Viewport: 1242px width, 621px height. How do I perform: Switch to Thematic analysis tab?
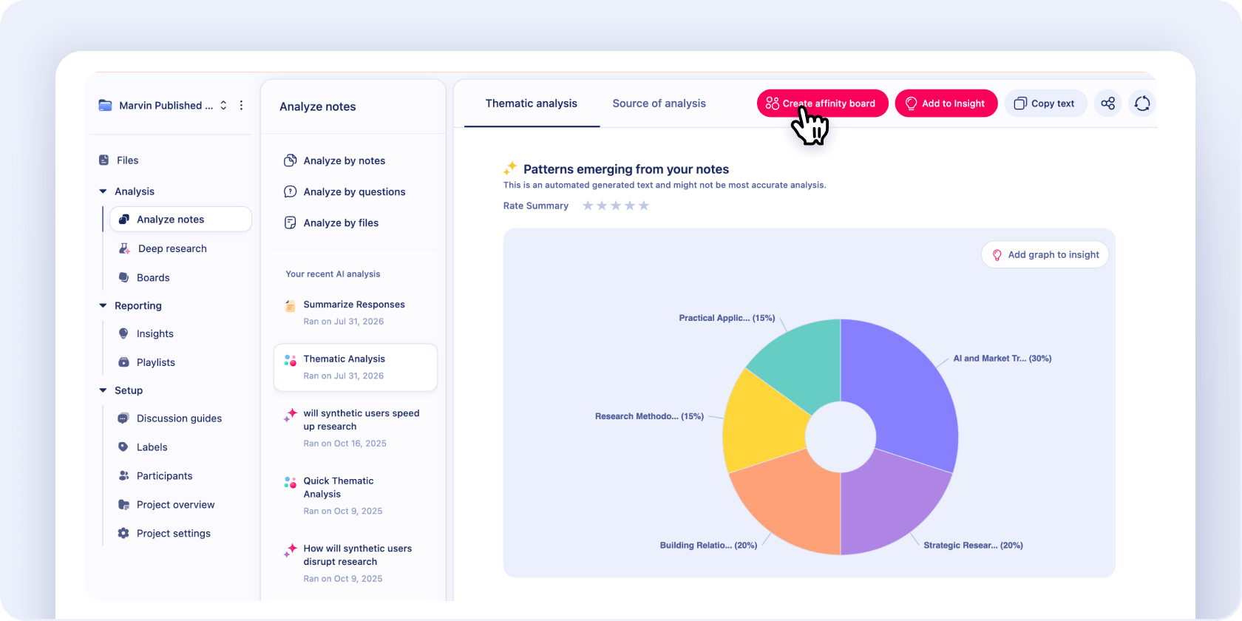[532, 103]
